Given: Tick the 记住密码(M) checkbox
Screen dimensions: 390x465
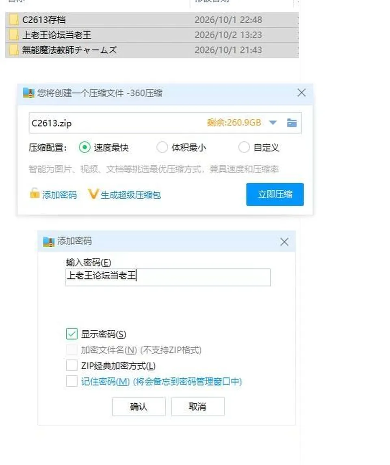Looking at the screenshot, I should [x=72, y=381].
